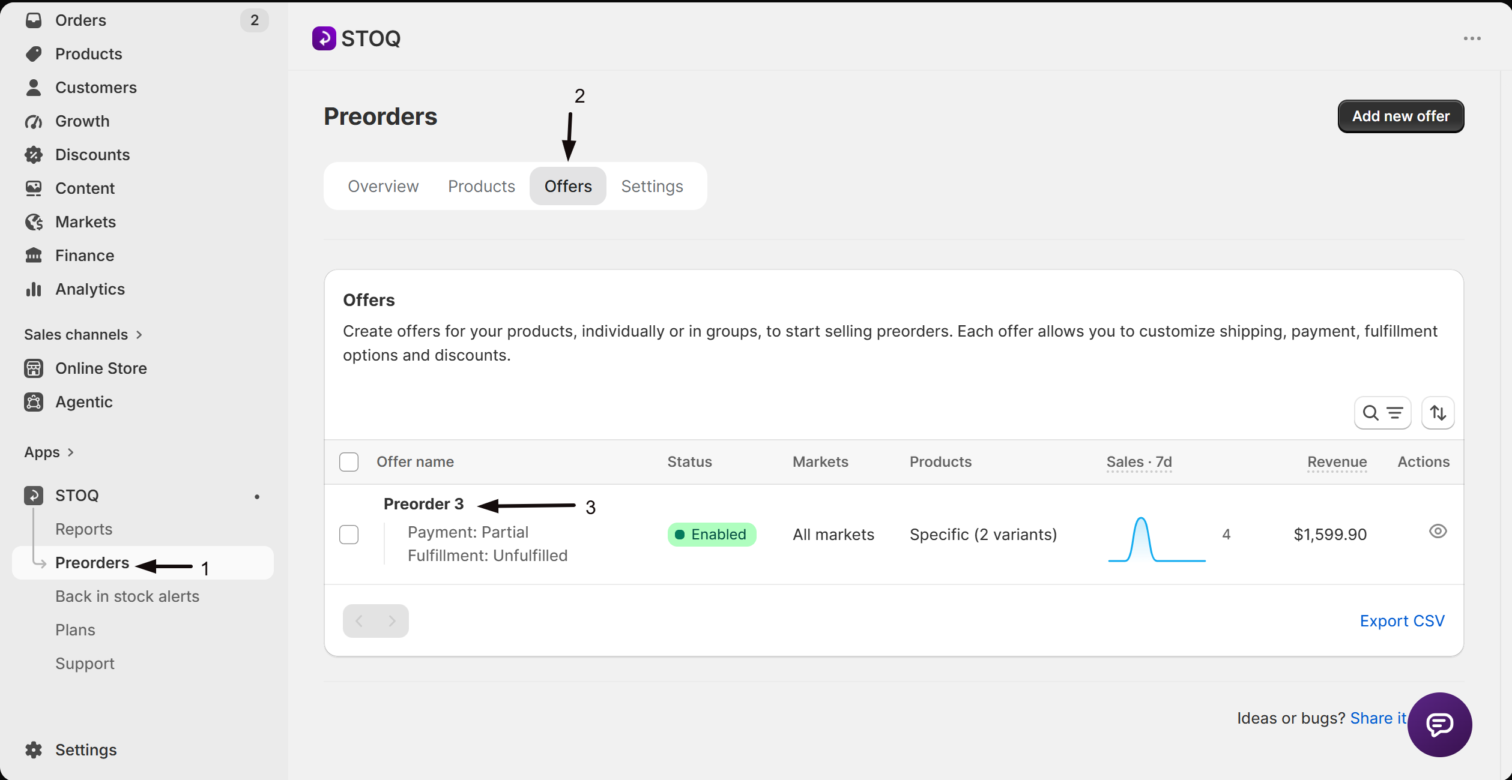The image size is (1512, 780).
Task: Click Add new offer button
Action: coord(1401,116)
